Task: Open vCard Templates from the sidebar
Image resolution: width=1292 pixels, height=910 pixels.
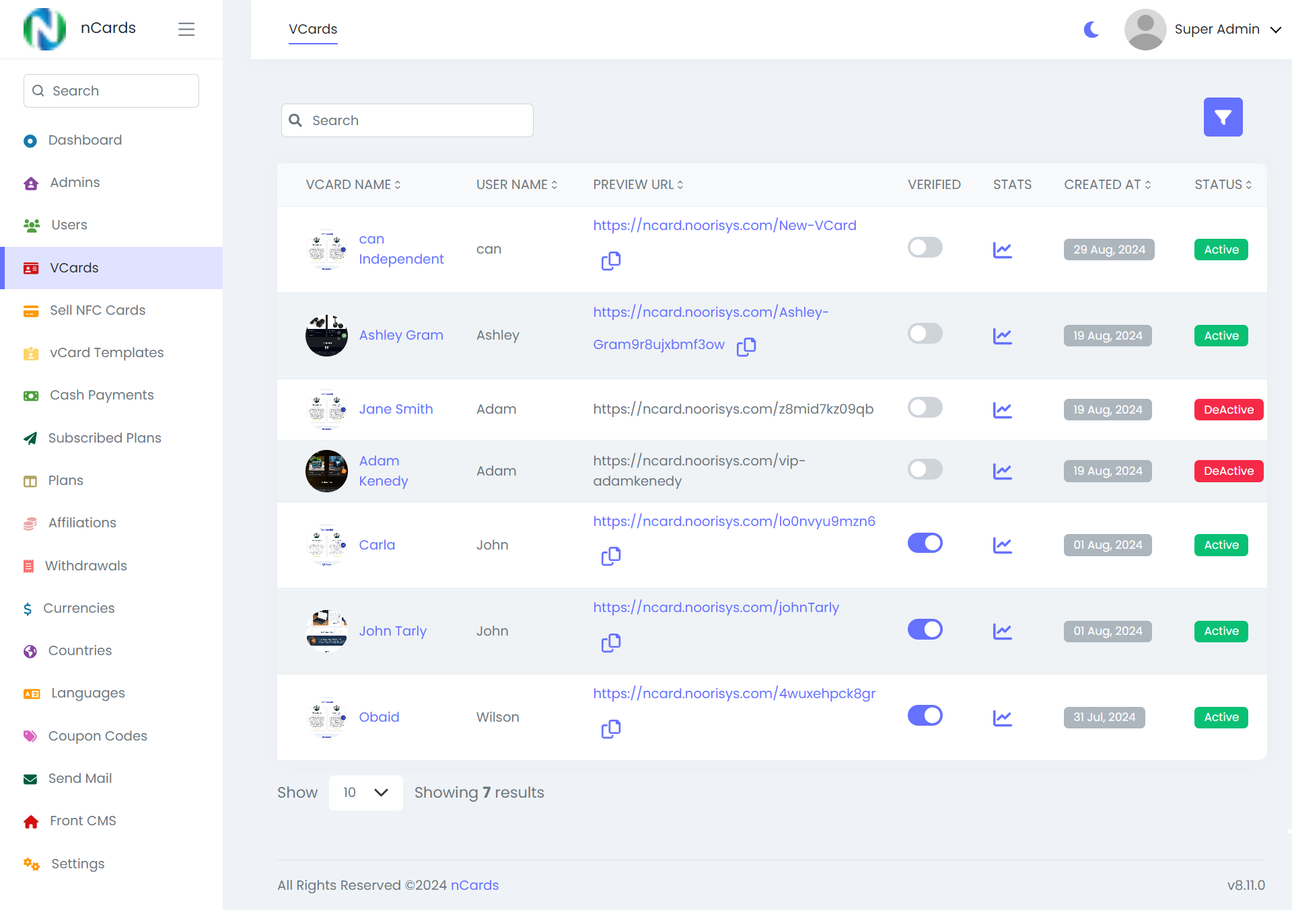Action: (x=106, y=352)
